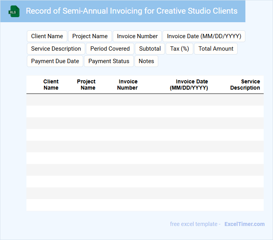The image size is (273, 240).
Task: Click the Payment Status tag
Action: [109, 61]
